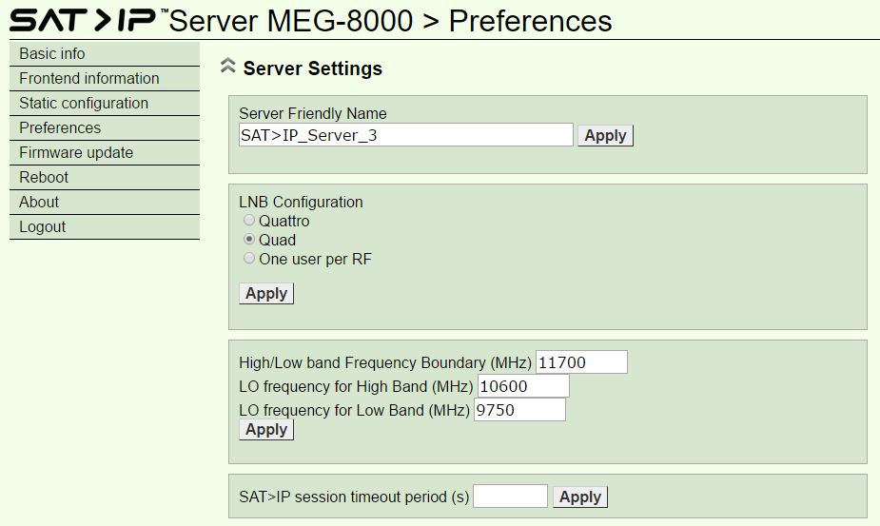The image size is (880, 526).
Task: Select the Quattro LNB option
Action: click(x=248, y=220)
